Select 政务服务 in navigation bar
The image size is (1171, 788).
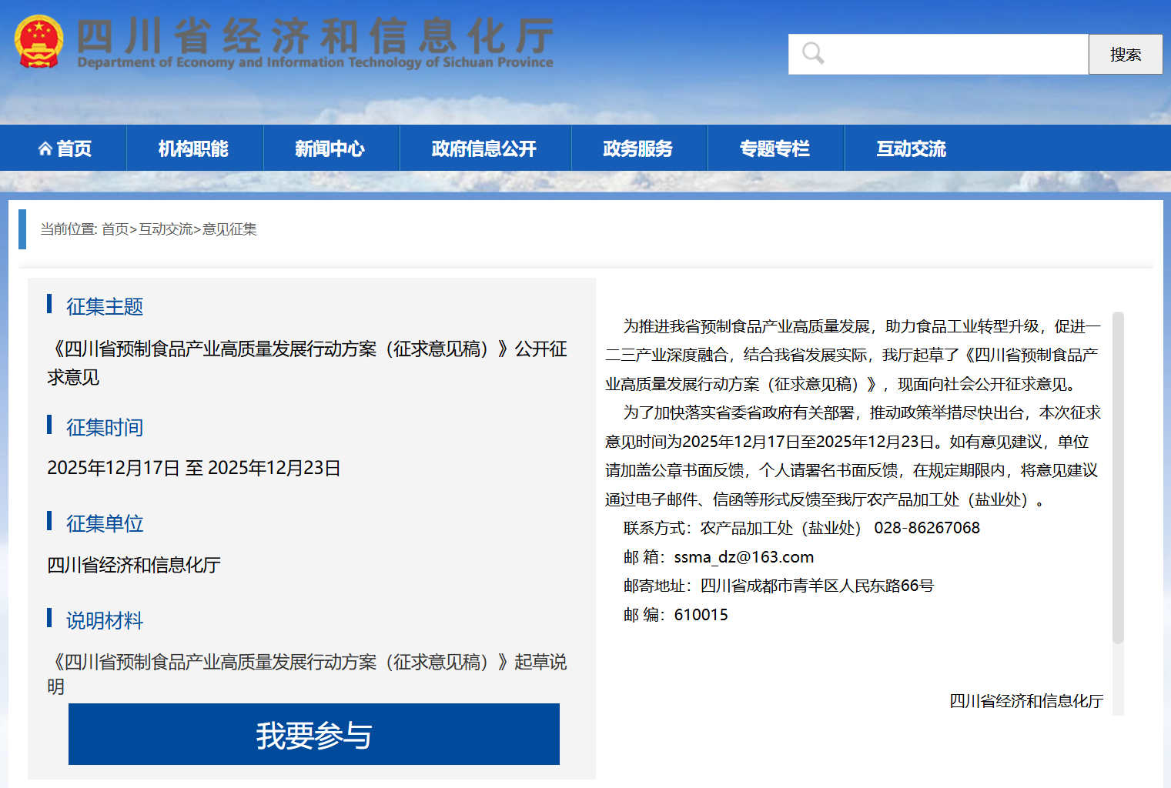click(x=637, y=149)
